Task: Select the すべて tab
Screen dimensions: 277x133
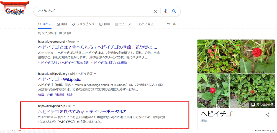Action: 45,24
